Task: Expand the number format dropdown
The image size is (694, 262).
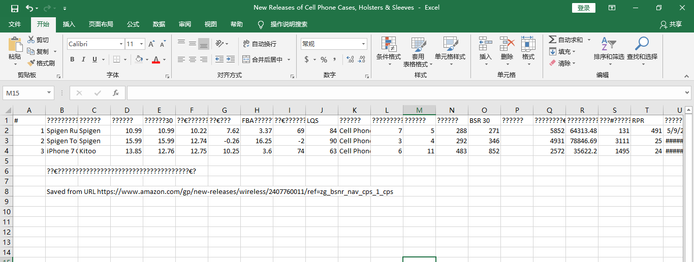Action: click(x=363, y=44)
